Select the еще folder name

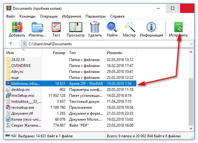pyautogui.click(x=15, y=78)
